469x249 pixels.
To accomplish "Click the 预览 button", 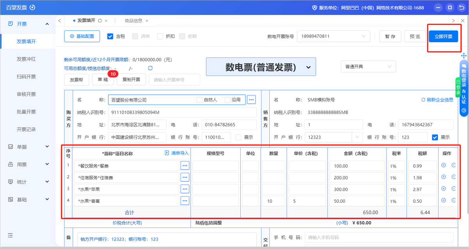I will (415, 36).
